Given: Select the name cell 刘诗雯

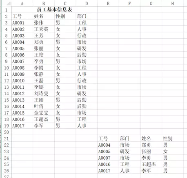Looking at the screenshot, I should pos(44,94).
